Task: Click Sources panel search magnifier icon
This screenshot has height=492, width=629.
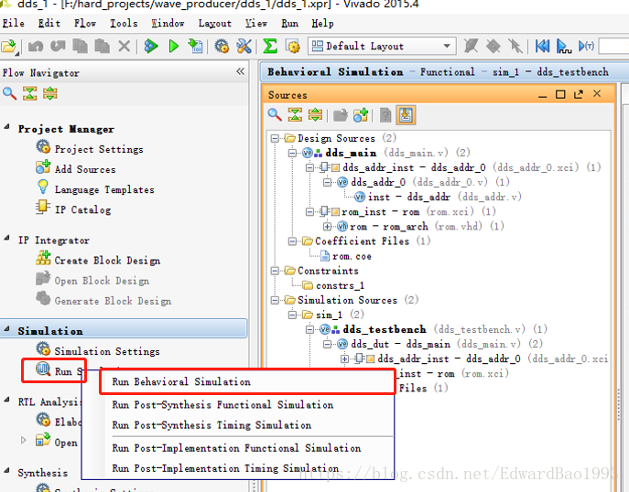Action: coord(275,115)
